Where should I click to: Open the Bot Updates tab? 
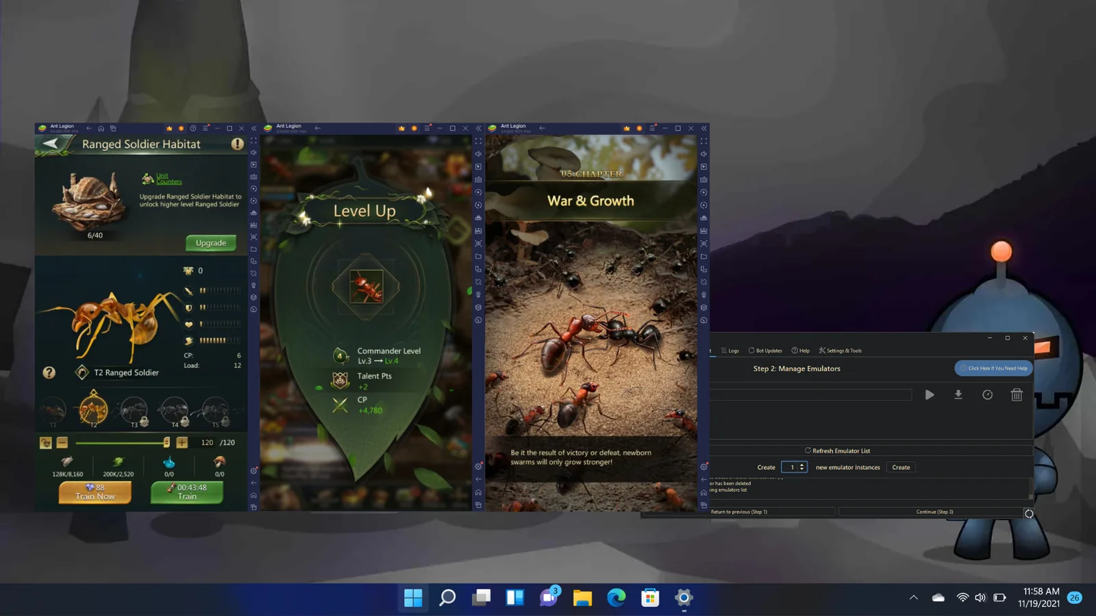765,350
